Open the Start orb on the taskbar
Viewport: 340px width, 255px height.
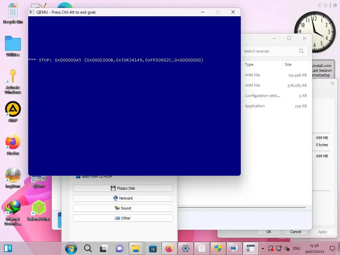click(71, 248)
